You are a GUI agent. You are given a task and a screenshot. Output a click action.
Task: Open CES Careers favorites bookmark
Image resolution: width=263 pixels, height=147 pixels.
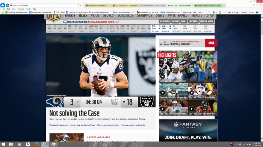(x=59, y=12)
